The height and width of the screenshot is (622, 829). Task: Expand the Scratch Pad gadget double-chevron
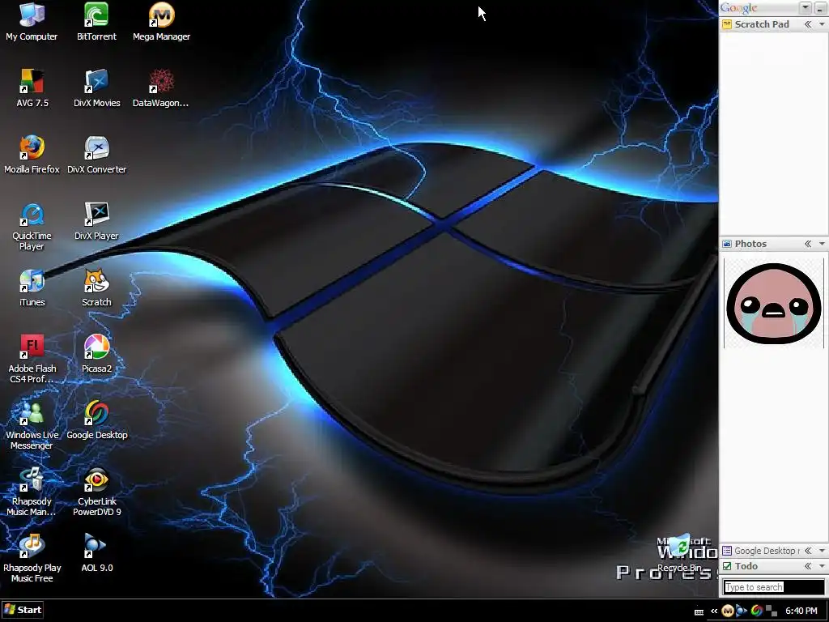pyautogui.click(x=808, y=24)
